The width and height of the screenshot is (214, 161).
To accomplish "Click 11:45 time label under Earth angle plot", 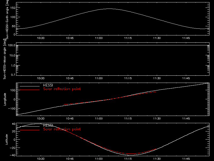I will tap(186, 38).
